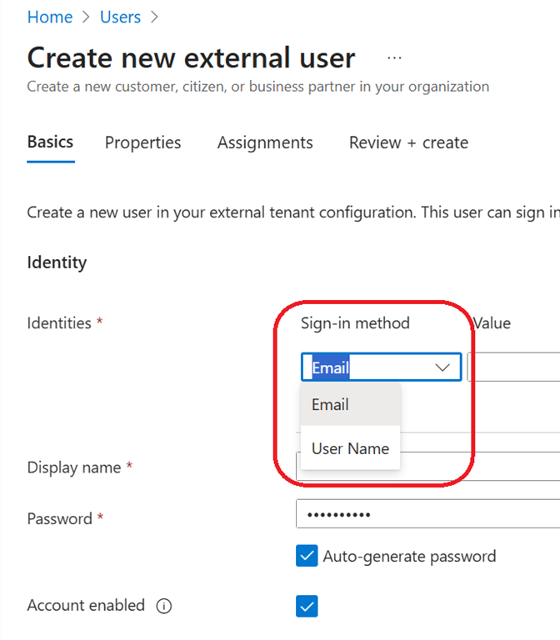The width and height of the screenshot is (560, 640).
Task: Go to the Assignments tab
Action: 265,143
